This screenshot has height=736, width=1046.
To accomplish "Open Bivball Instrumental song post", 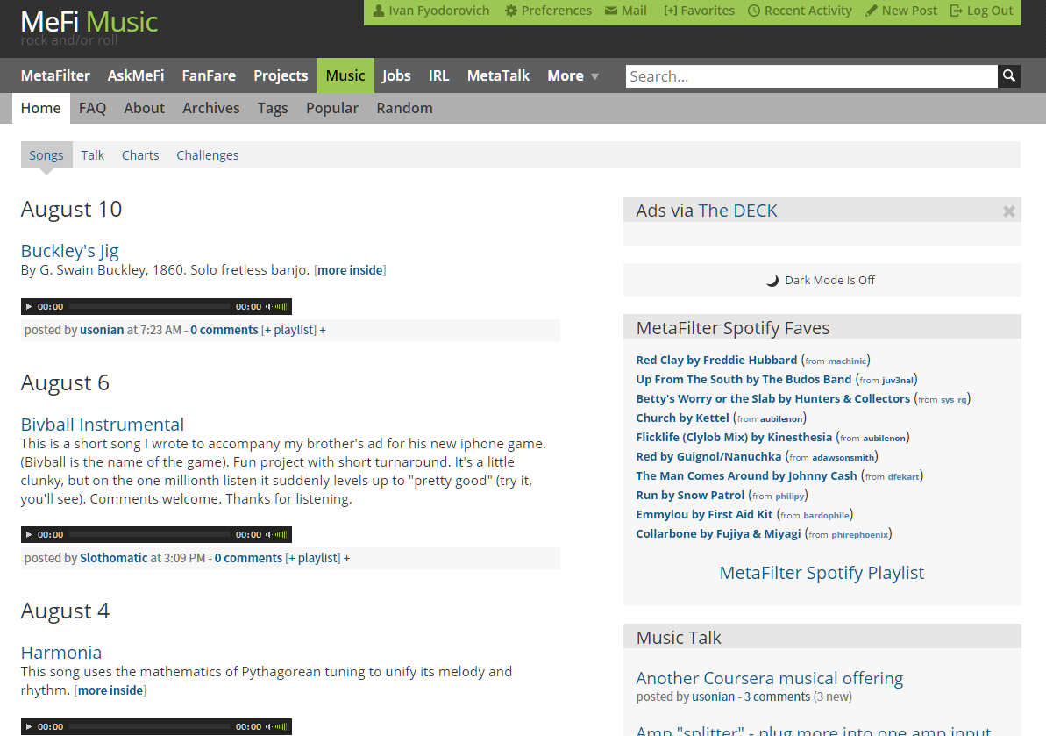I will (x=102, y=425).
